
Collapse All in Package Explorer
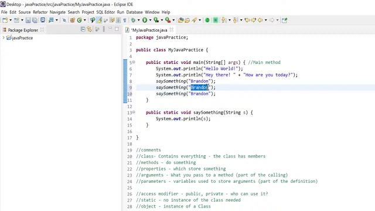pos(83,29)
